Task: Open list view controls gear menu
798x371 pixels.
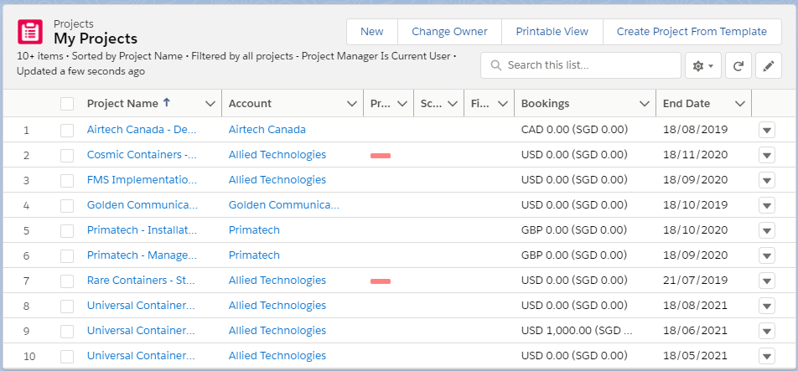Action: [703, 65]
